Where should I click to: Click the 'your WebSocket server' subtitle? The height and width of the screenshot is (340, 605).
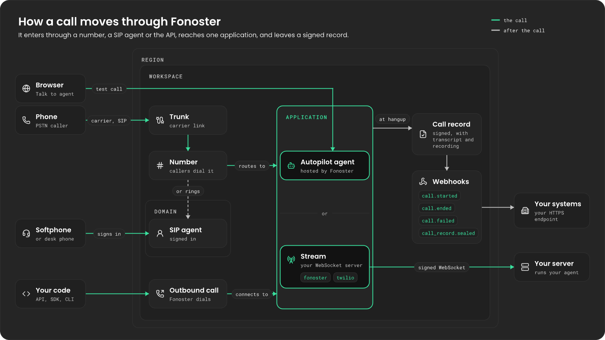331,265
